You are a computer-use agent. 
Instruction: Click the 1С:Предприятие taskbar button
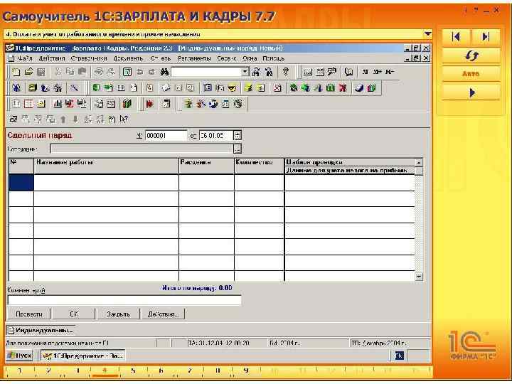(83, 356)
